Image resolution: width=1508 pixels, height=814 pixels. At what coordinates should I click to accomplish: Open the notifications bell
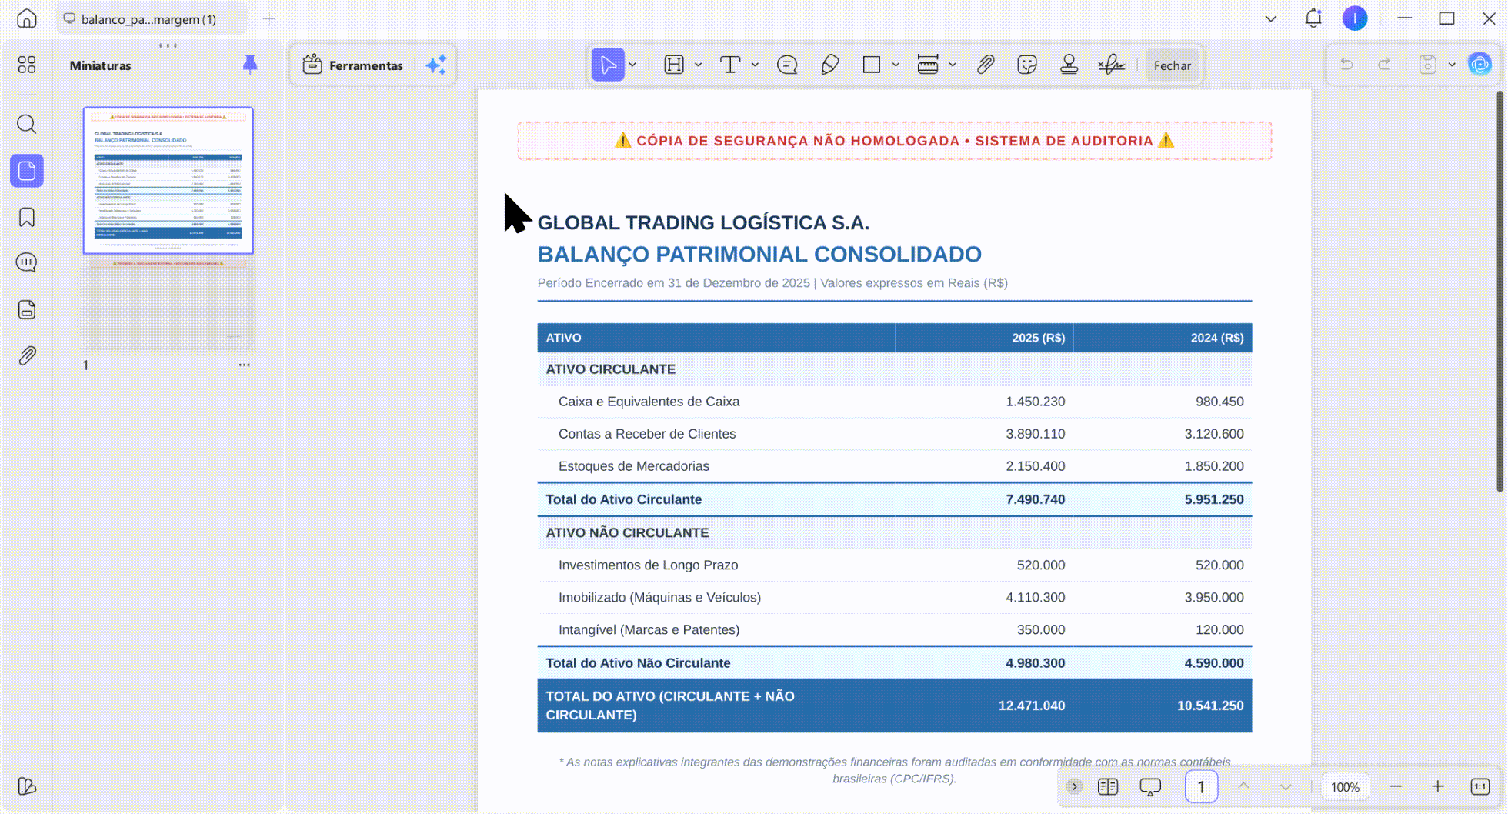click(1313, 18)
